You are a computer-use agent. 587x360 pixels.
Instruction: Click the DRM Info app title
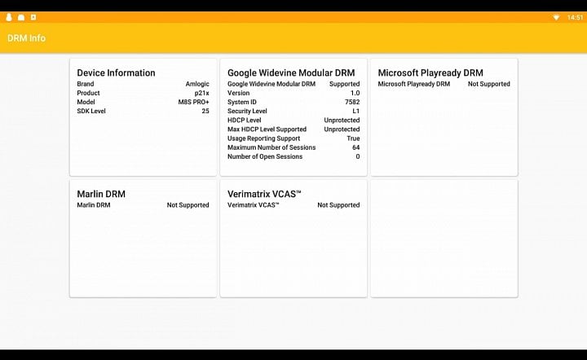pyautogui.click(x=27, y=38)
